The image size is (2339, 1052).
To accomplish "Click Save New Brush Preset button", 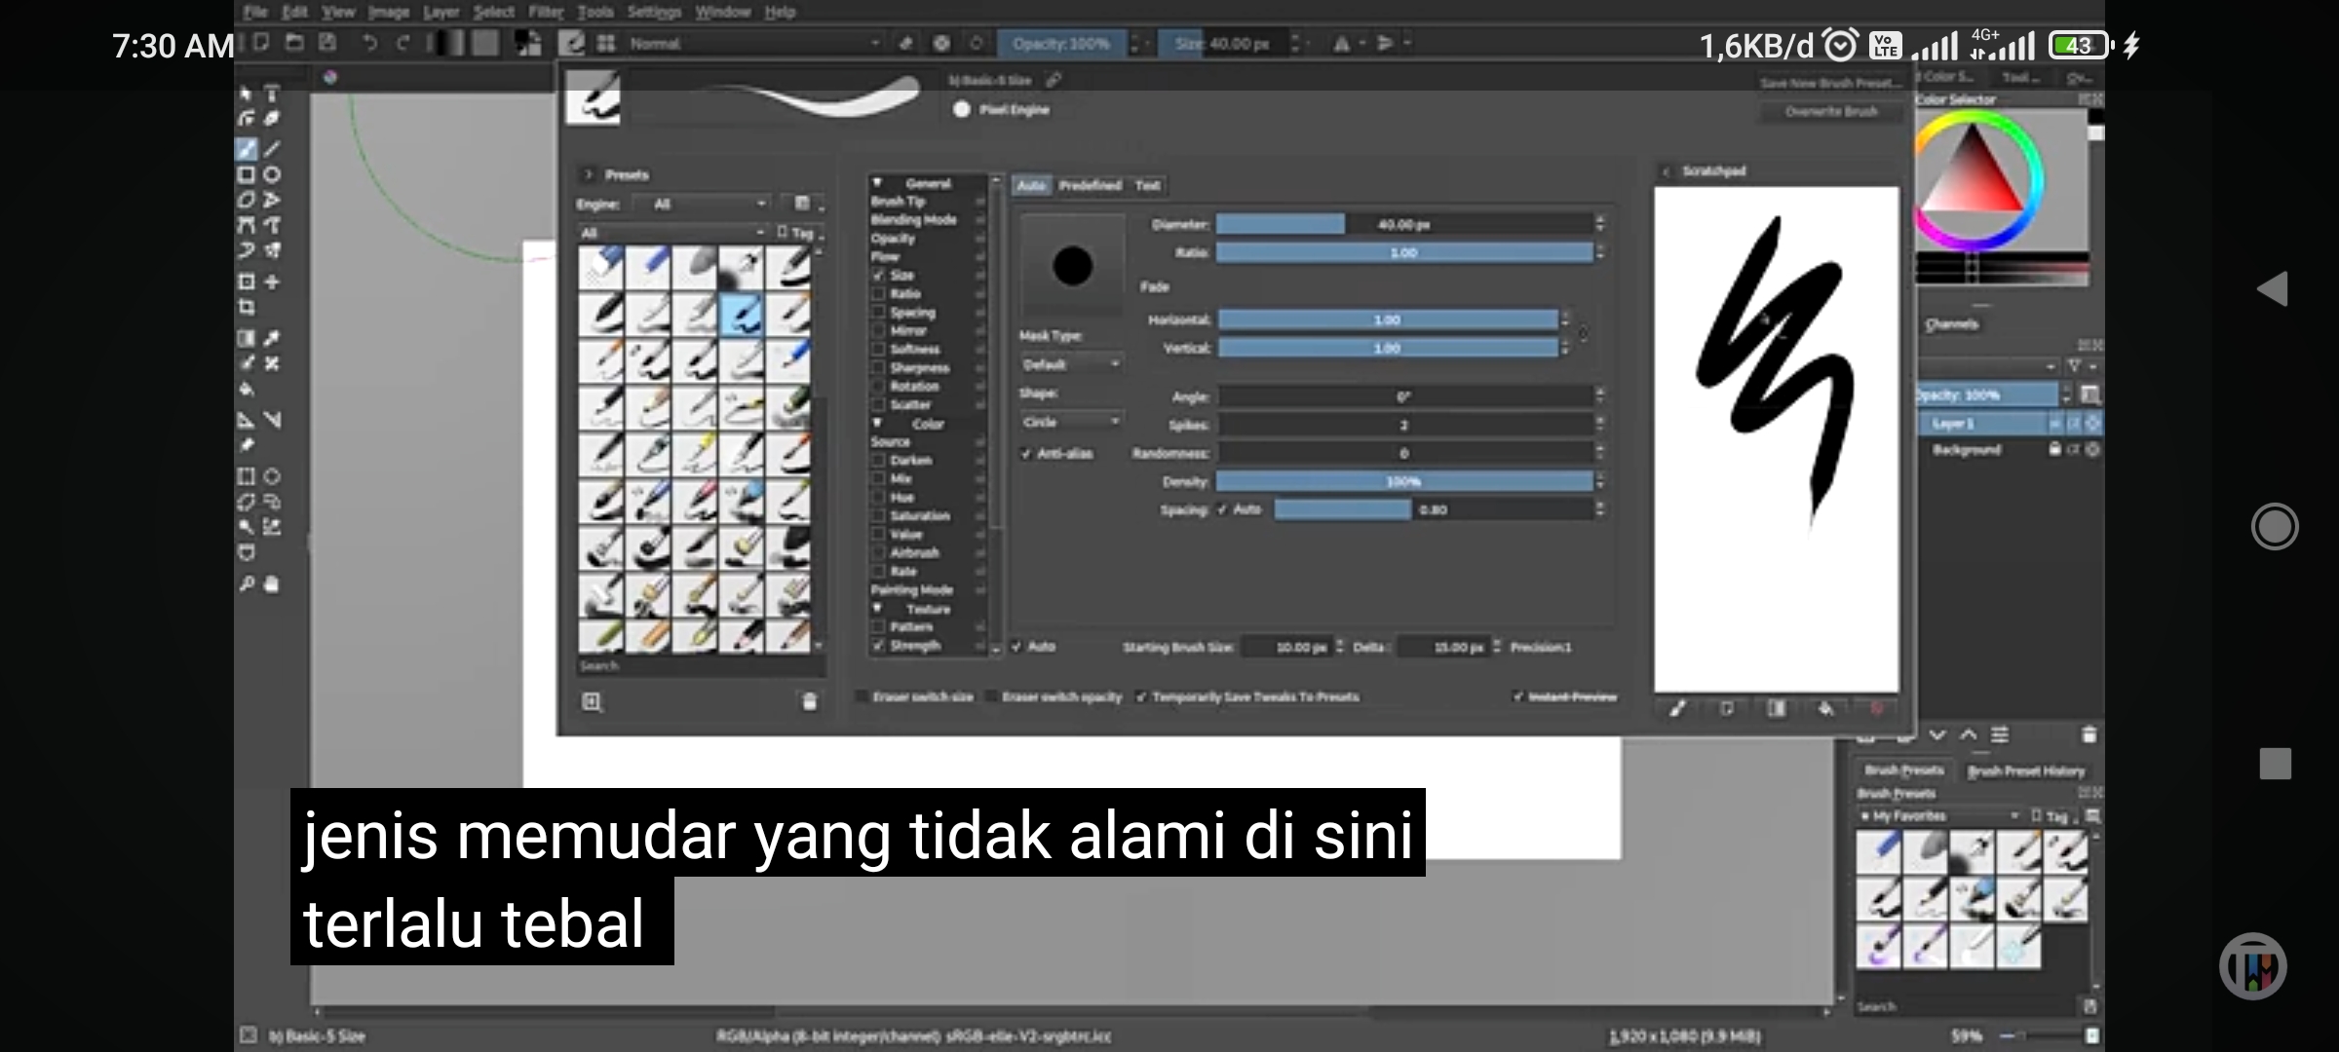I will coord(1830,83).
